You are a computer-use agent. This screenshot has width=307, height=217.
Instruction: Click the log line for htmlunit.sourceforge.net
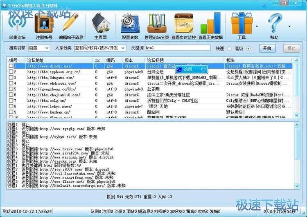[66, 186]
